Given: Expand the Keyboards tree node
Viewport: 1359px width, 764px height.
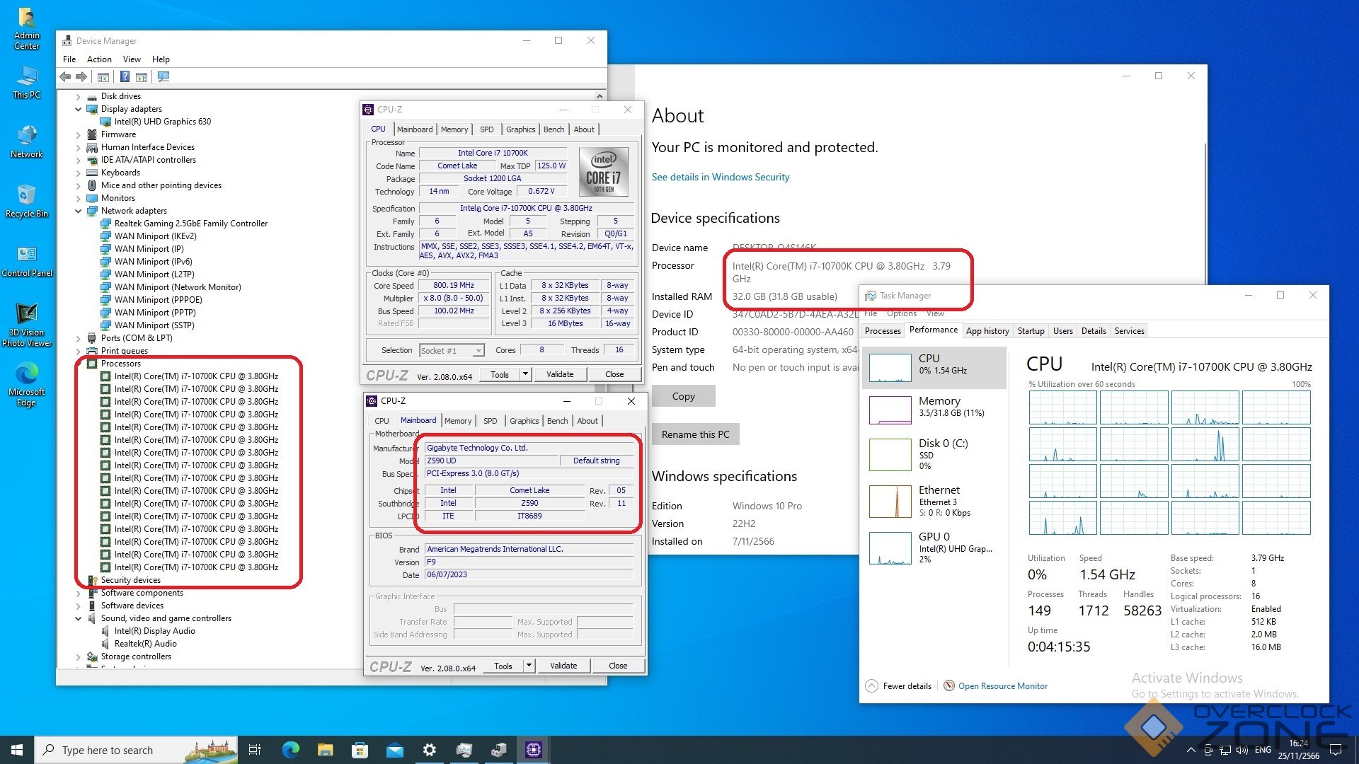Looking at the screenshot, I should (x=79, y=173).
